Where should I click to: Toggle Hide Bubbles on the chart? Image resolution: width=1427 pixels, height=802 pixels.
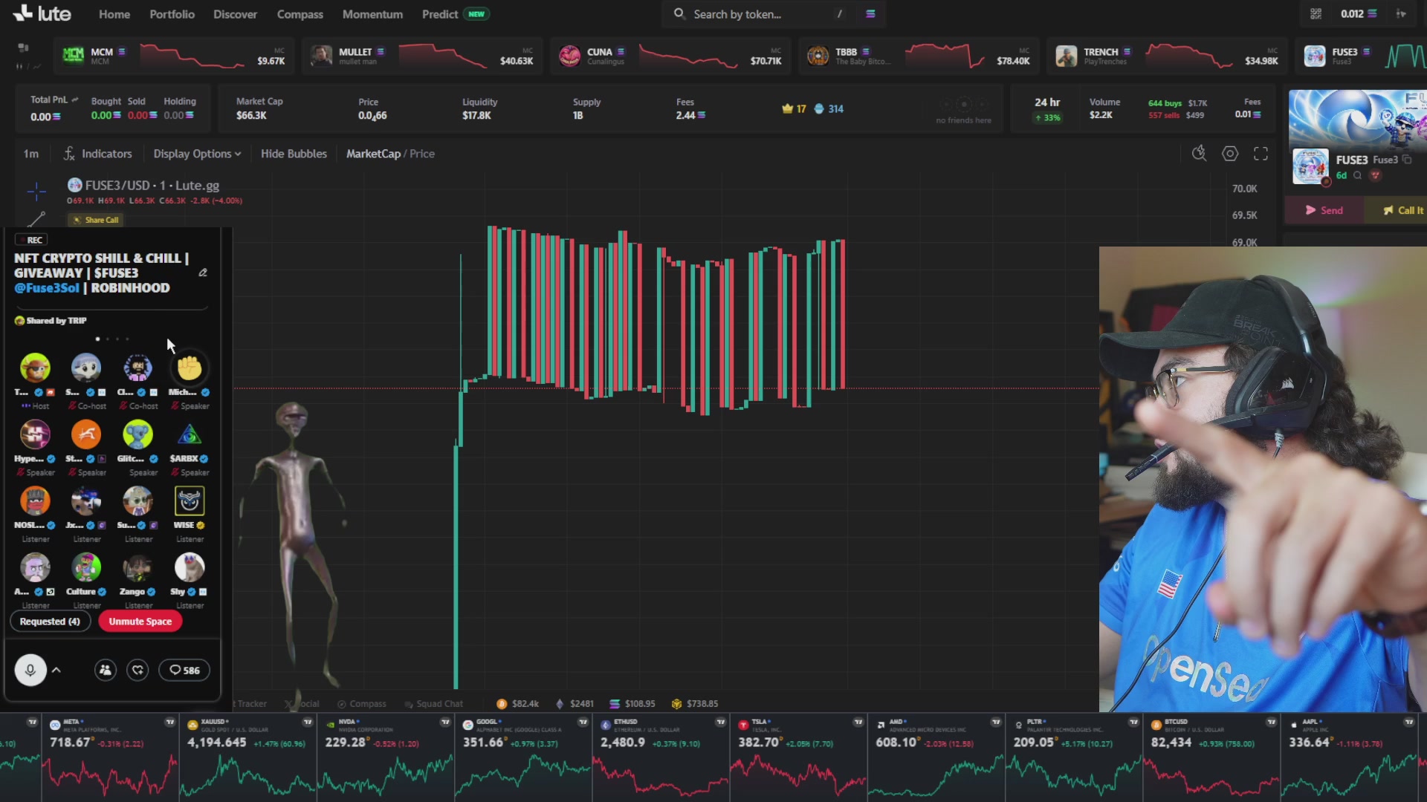(294, 154)
